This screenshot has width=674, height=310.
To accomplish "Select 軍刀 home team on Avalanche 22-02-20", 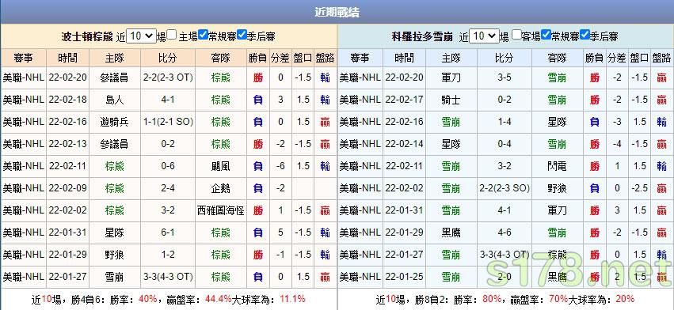I will [x=451, y=77].
